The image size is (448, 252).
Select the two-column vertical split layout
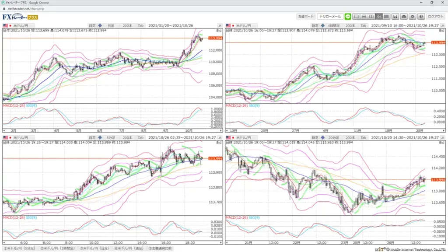(x=371, y=17)
